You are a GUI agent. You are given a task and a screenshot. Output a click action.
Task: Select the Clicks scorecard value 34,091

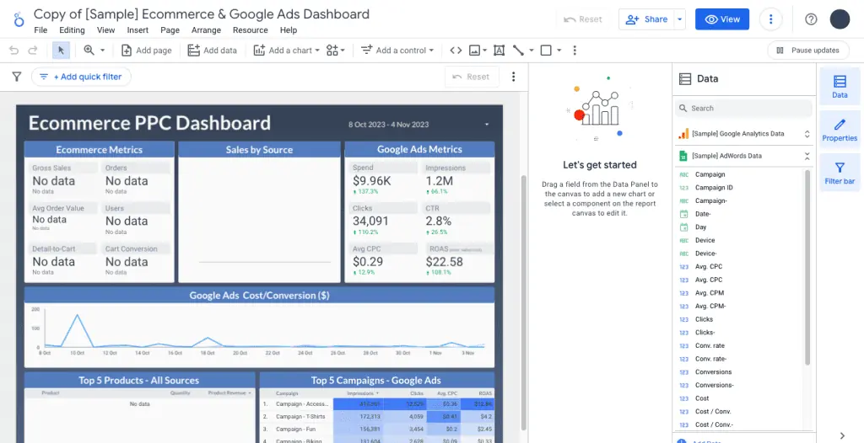click(x=371, y=221)
